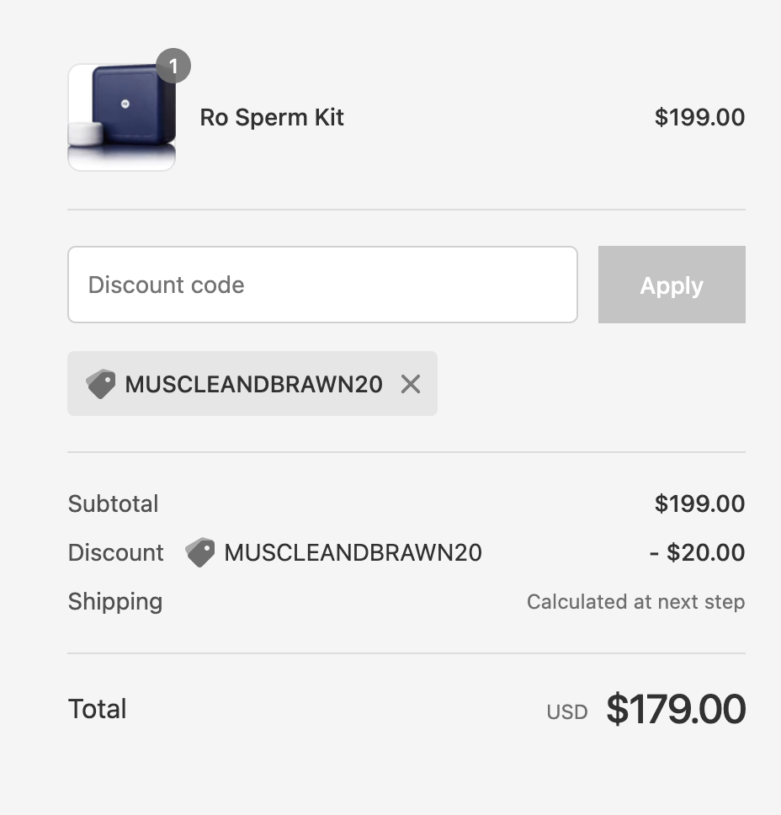Click the $199.00 product price
The image size is (781, 815).
pyautogui.click(x=699, y=117)
